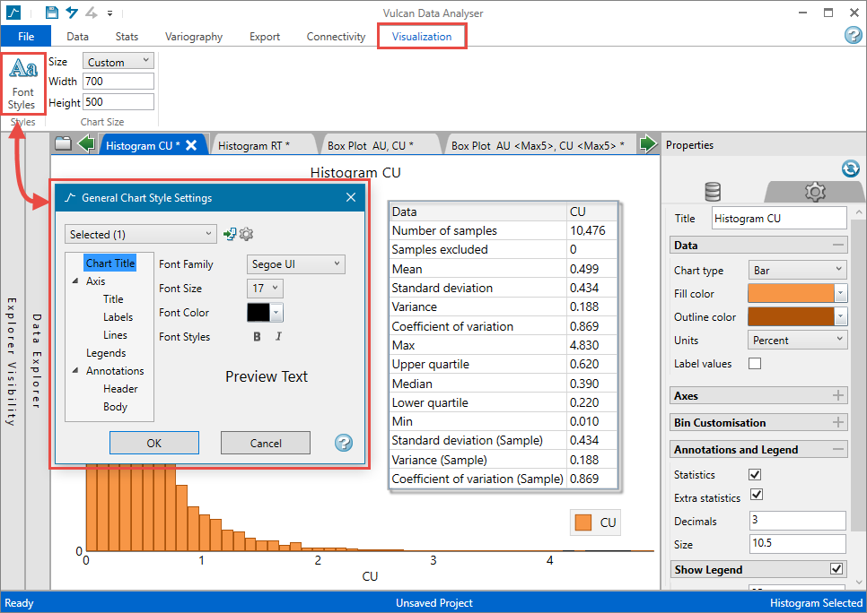Disable the Extra statistics checkbox
The height and width of the screenshot is (613, 867).
[755, 496]
